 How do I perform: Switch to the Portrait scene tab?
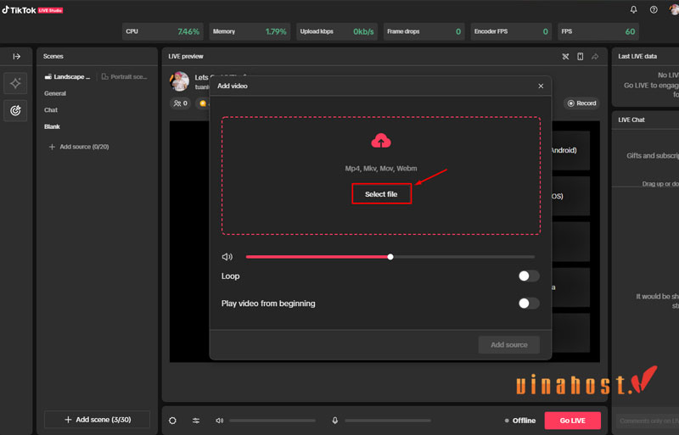[124, 76]
